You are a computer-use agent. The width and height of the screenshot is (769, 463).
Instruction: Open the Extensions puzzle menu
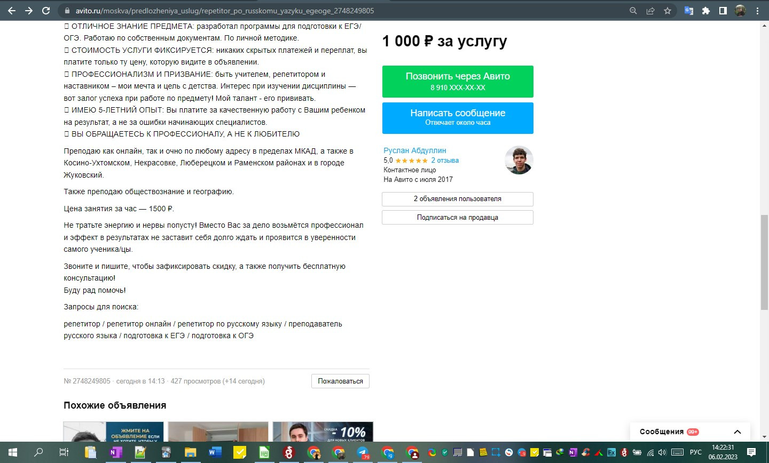[x=706, y=11]
